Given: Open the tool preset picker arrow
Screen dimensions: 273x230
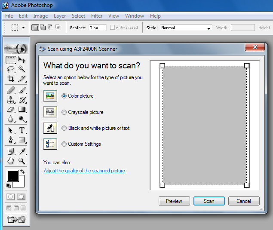Looking at the screenshot, I should (x=23, y=28).
